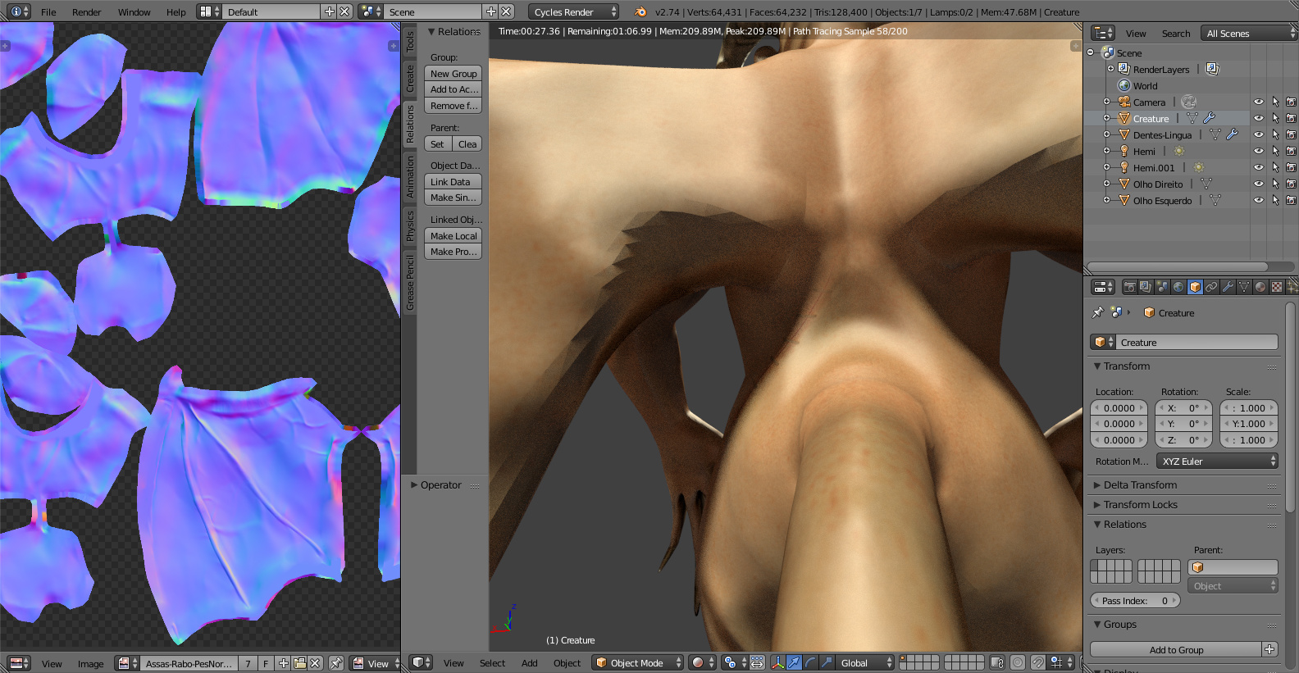Click the pin image icon in UV editor footer
Image resolution: width=1299 pixels, height=673 pixels.
click(x=335, y=663)
